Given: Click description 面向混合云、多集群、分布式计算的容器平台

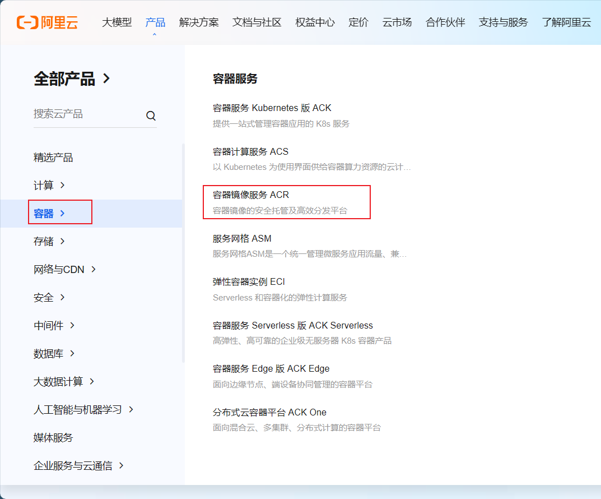Looking at the screenshot, I should 297,428.
